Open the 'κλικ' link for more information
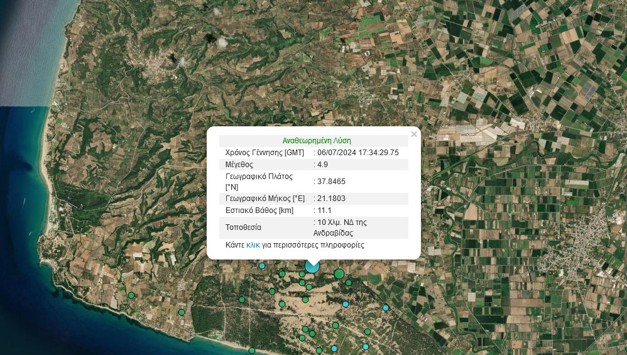The image size is (627, 355). [x=253, y=245]
